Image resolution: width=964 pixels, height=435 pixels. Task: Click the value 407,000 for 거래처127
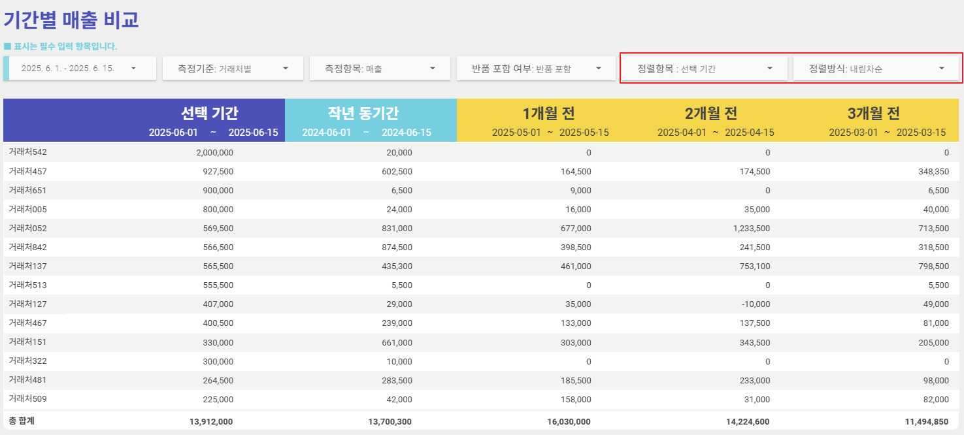click(x=218, y=304)
